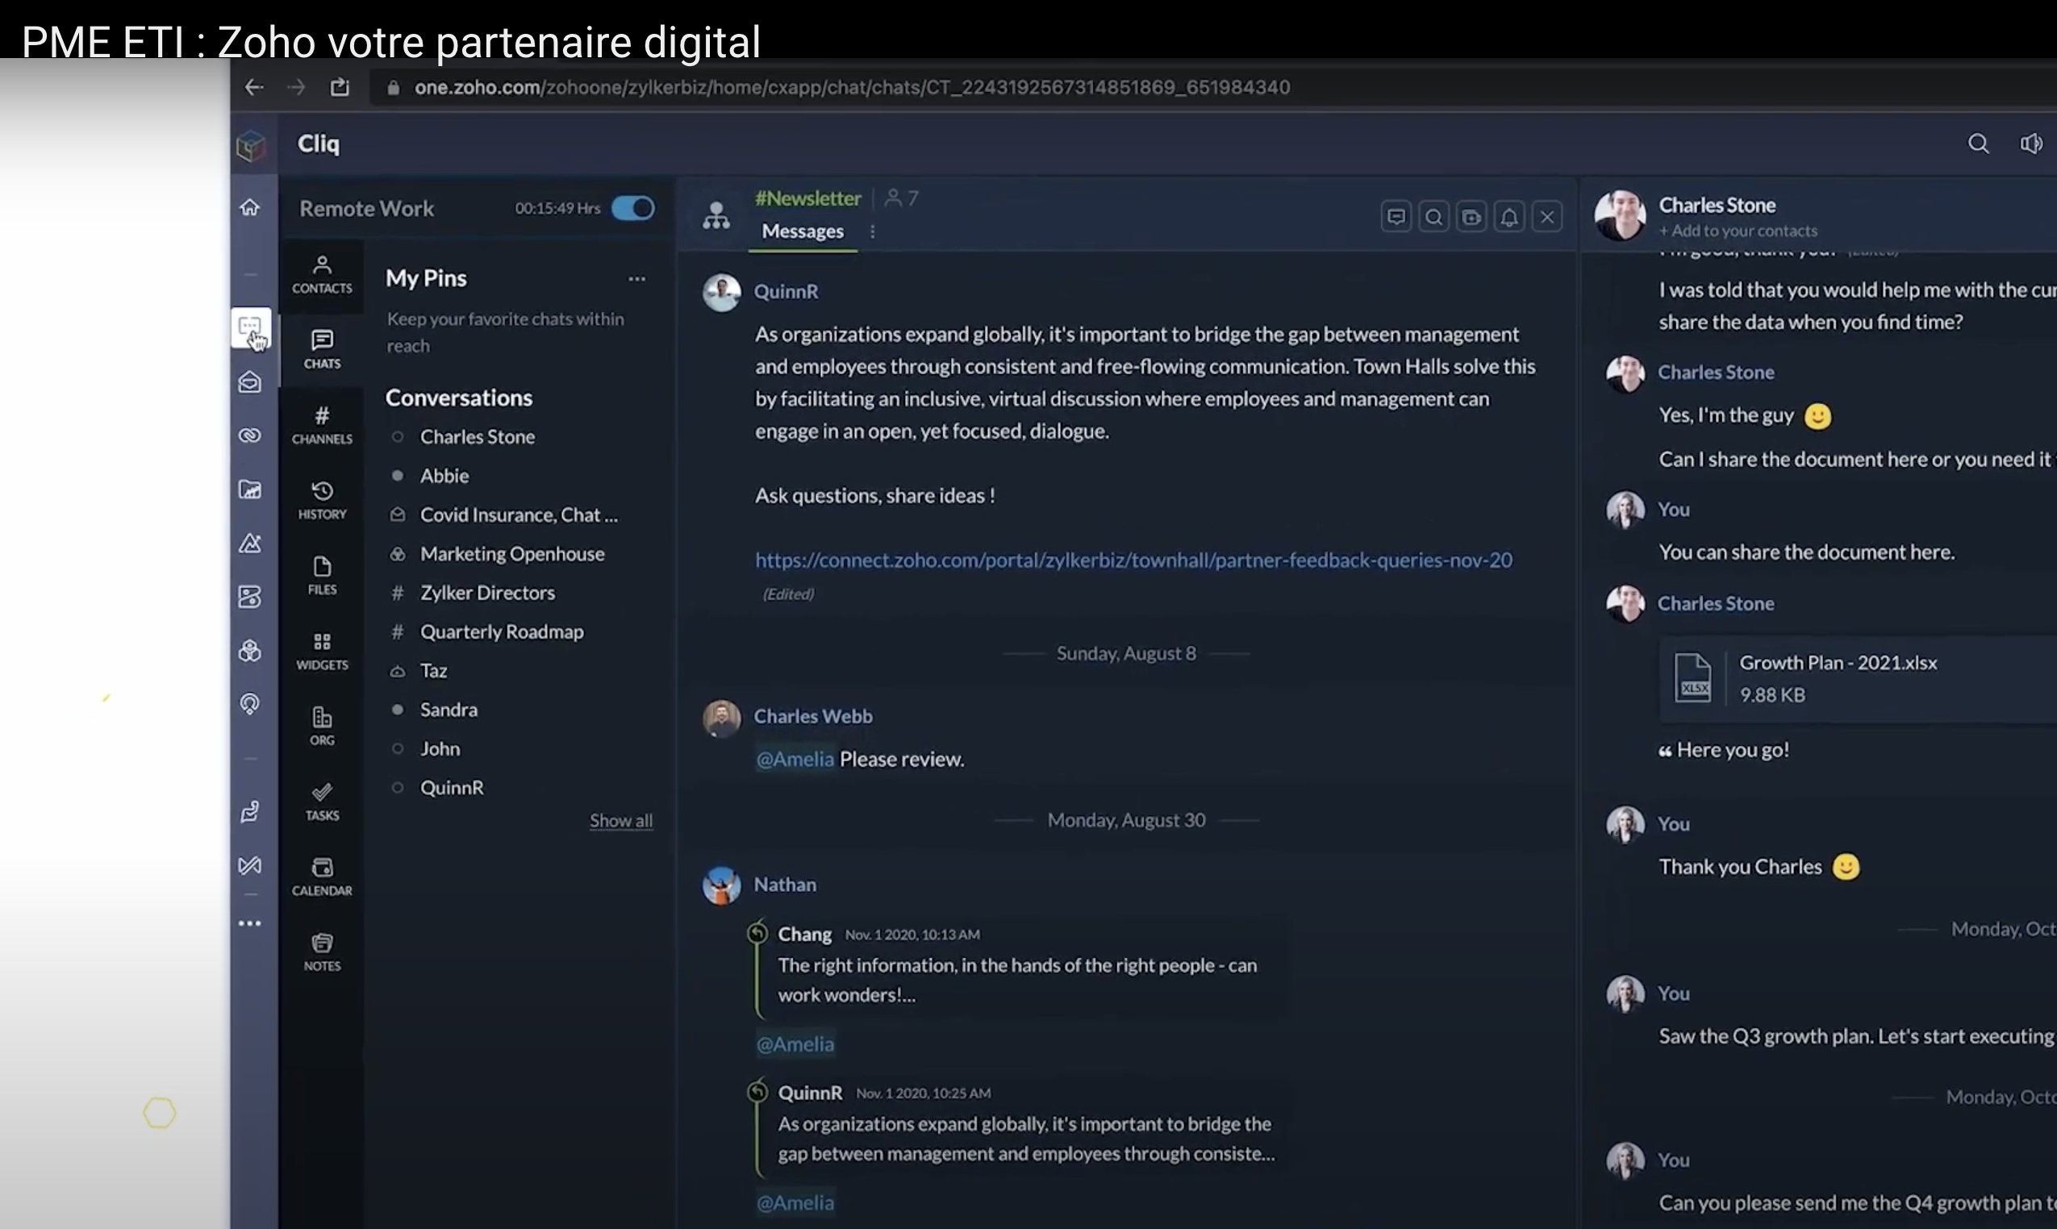The image size is (2057, 1229).
Task: Open the Quarterly Roadmap channel
Action: (x=501, y=631)
